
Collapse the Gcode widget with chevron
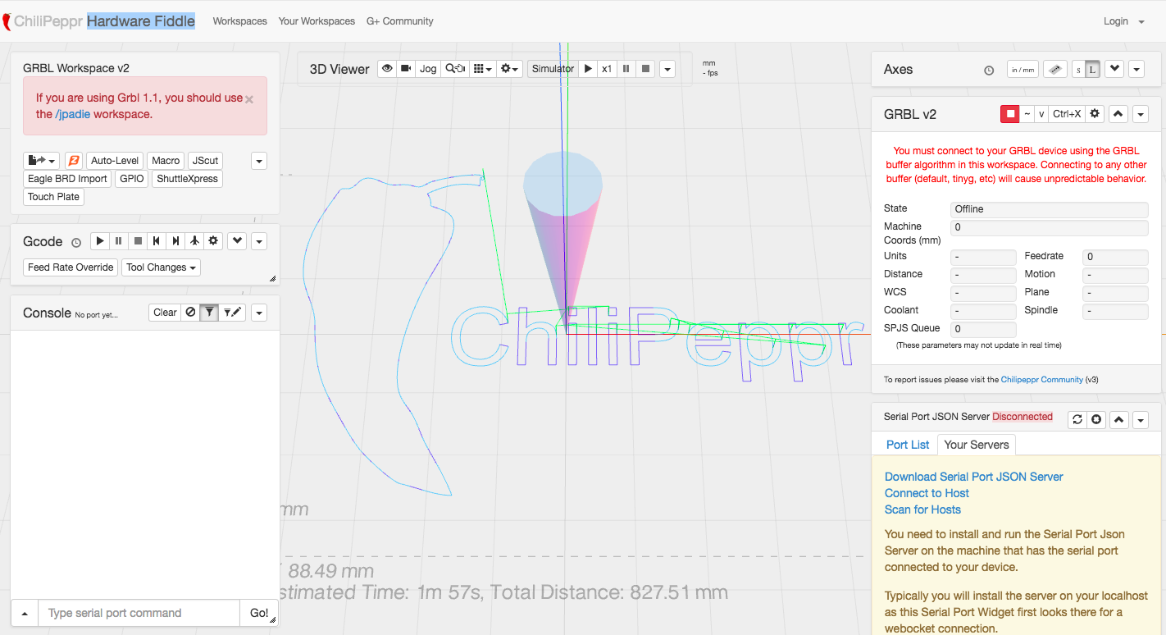[237, 241]
